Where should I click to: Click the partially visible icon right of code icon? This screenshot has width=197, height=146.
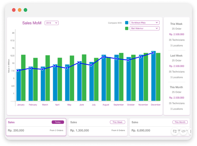coord(190,131)
